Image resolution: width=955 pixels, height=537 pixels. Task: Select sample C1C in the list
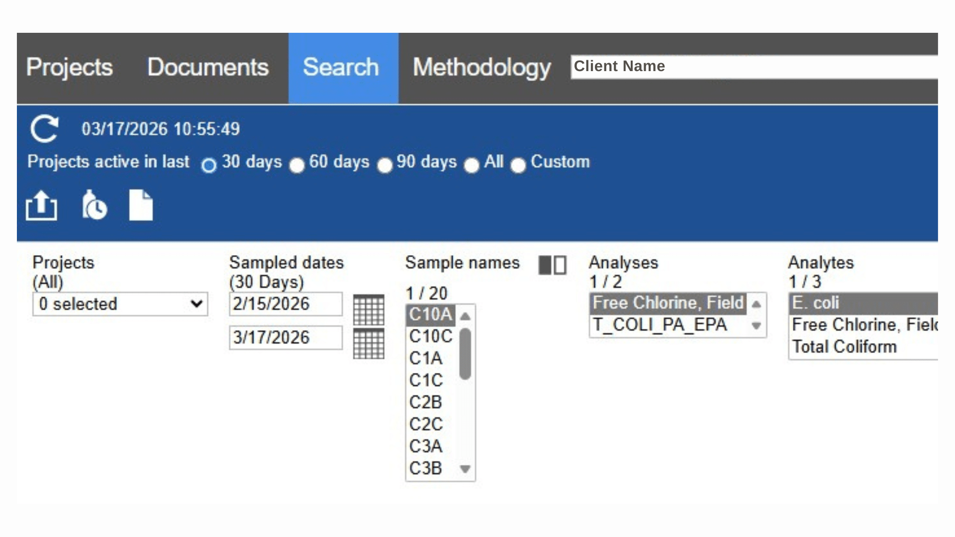click(431, 380)
